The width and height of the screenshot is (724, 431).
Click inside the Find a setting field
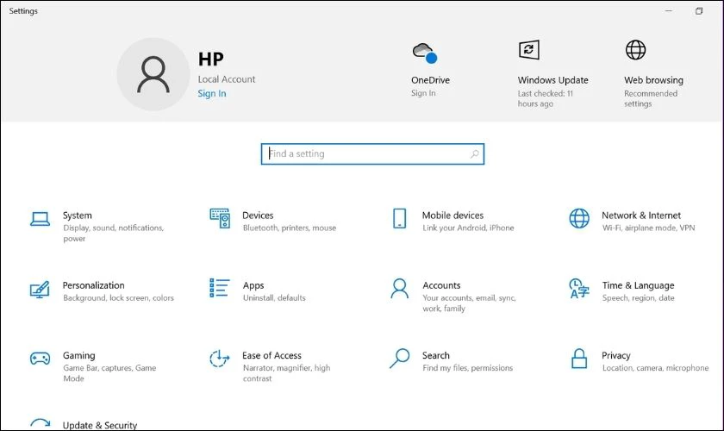coord(372,153)
